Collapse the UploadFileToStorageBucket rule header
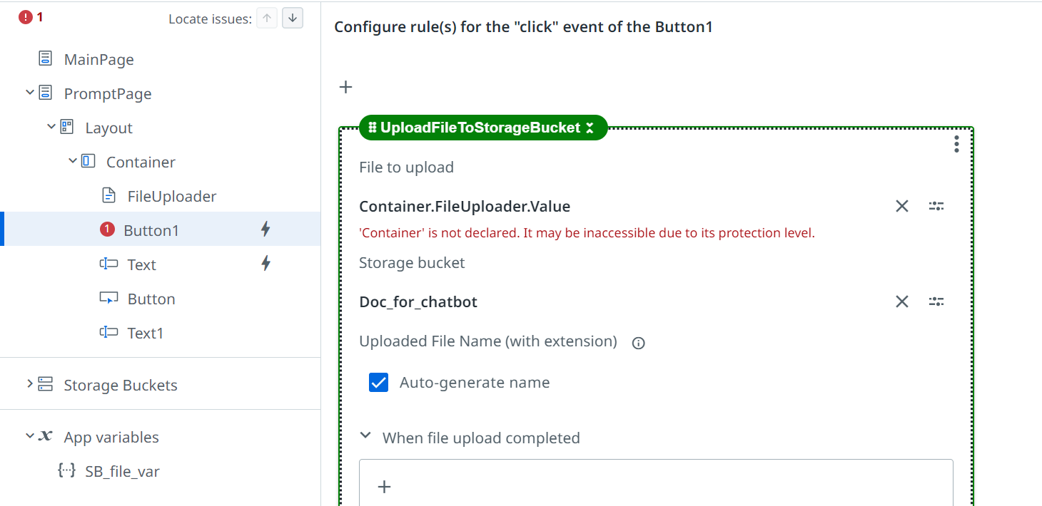Screen dimensions: 1042x506 pos(590,128)
